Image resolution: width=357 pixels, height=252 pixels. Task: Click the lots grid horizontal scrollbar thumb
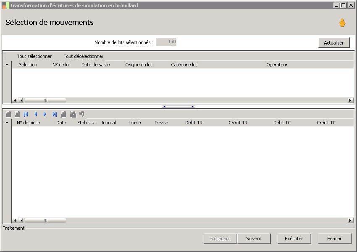pyautogui.click(x=45, y=100)
